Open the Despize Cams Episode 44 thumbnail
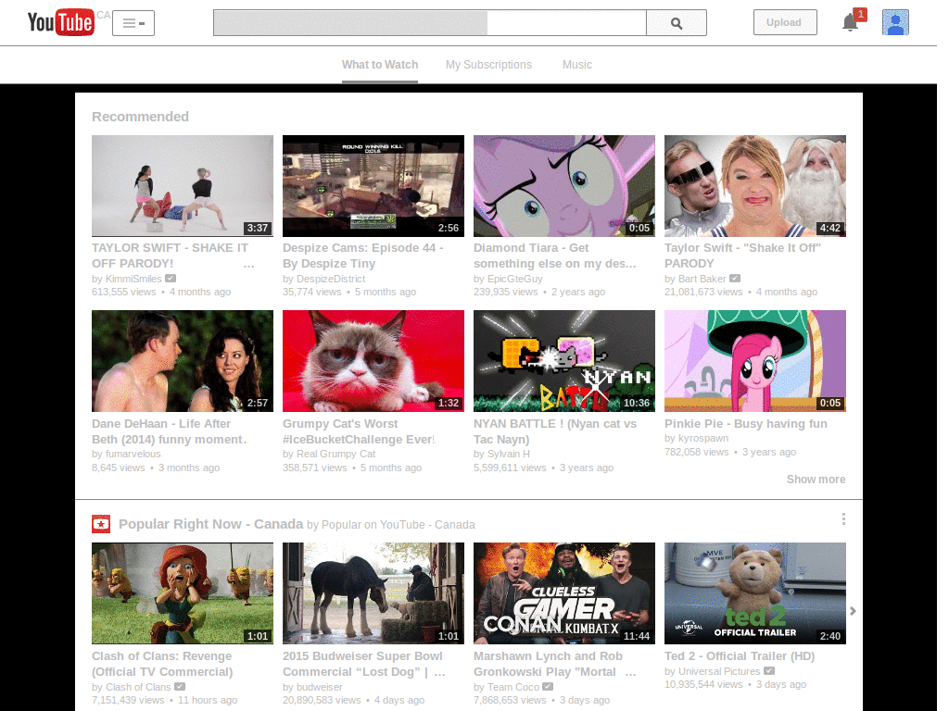The height and width of the screenshot is (711, 949). (x=373, y=185)
